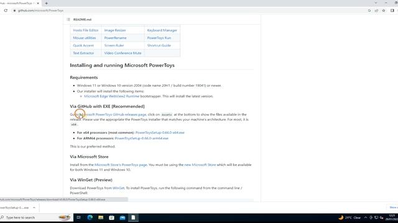Click the 'Requirements' heading

tap(84, 77)
